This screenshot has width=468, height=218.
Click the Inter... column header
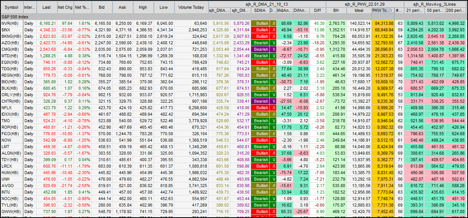point(29,7)
